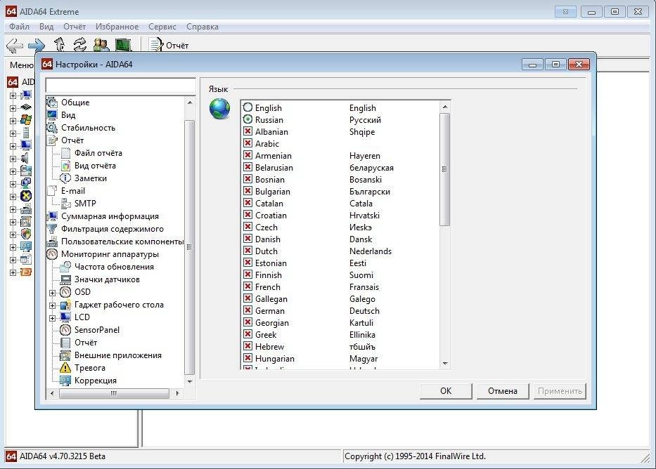This screenshot has width=656, height=469.
Task: Open the Отчёт menu in menu bar
Action: (x=75, y=26)
